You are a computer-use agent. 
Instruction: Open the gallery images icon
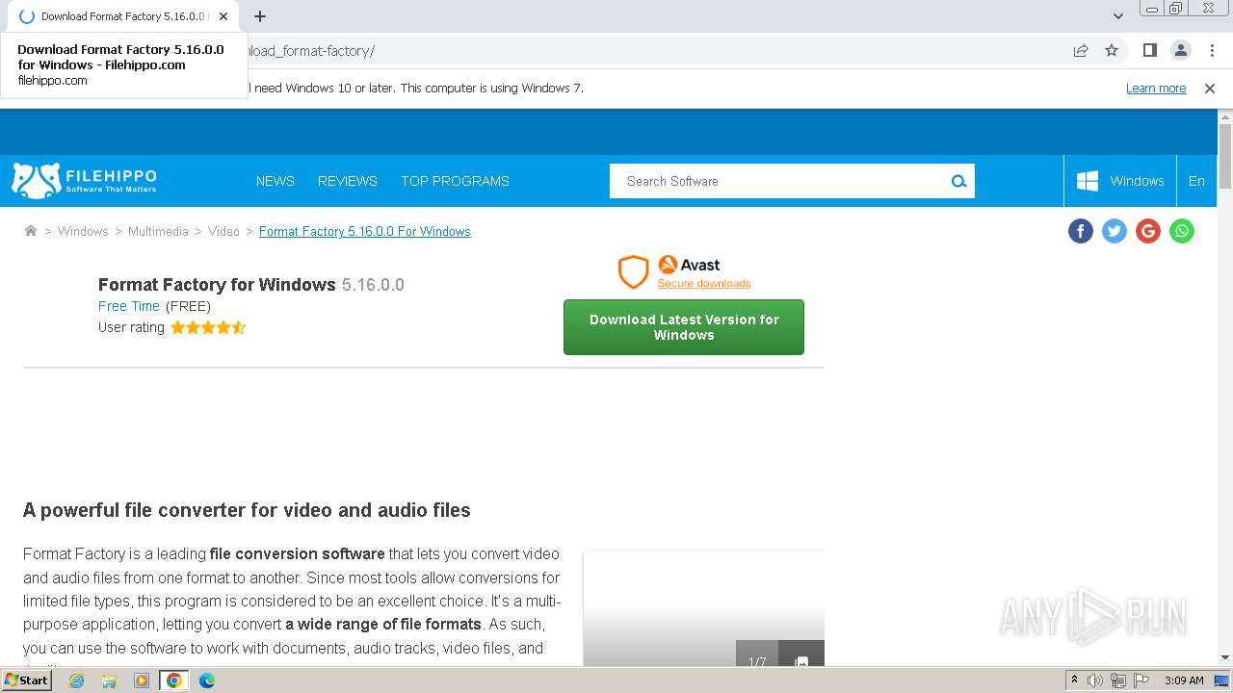tap(801, 661)
